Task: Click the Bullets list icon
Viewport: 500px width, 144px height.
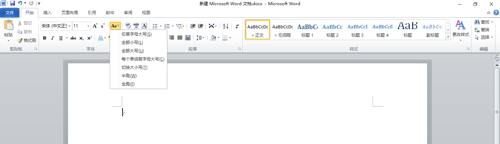Action: [155, 26]
